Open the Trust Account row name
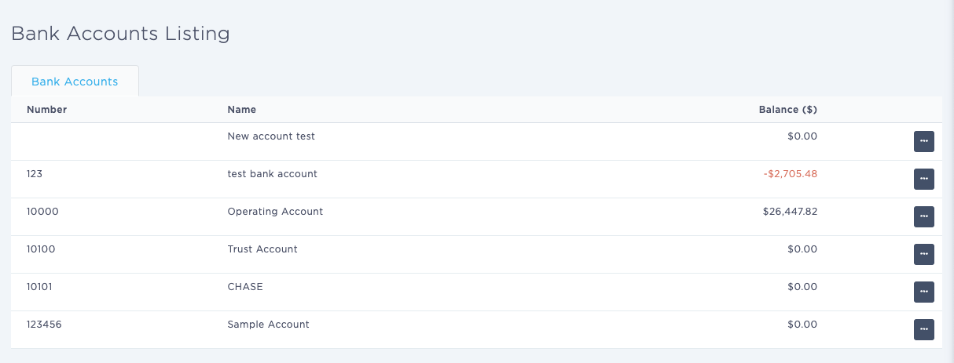Image resolution: width=954 pixels, height=363 pixels. (262, 249)
